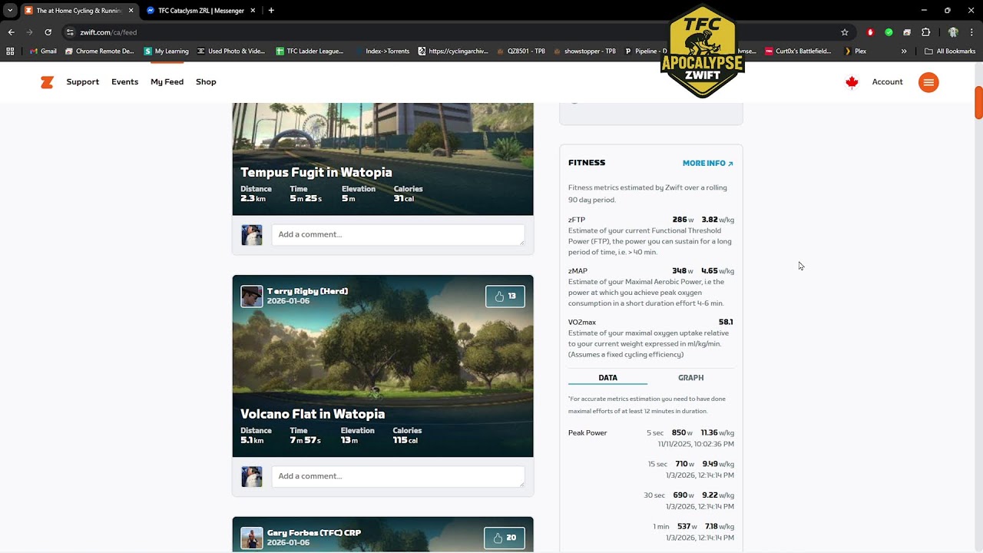
Task: Open Tempus Fugit in Watopia activity
Action: 316,173
